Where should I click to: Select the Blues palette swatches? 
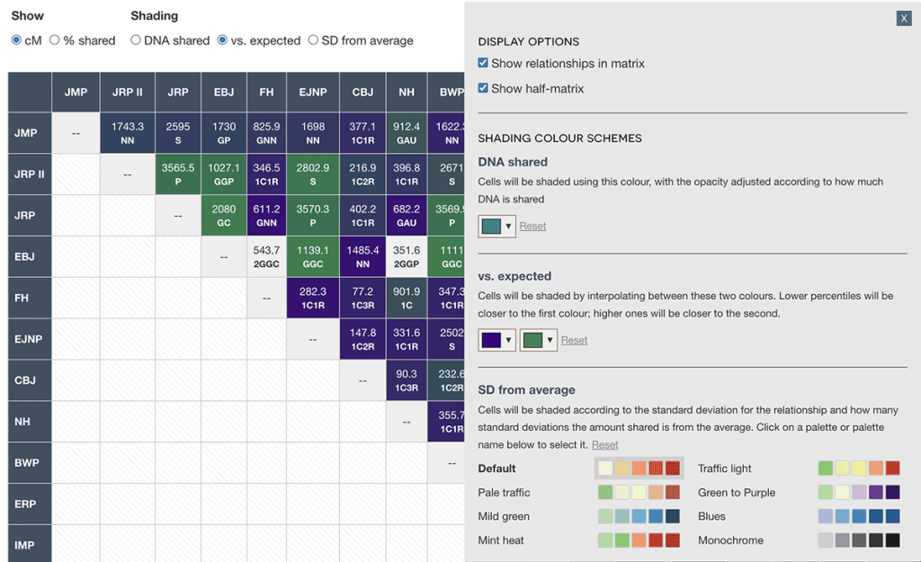858,517
